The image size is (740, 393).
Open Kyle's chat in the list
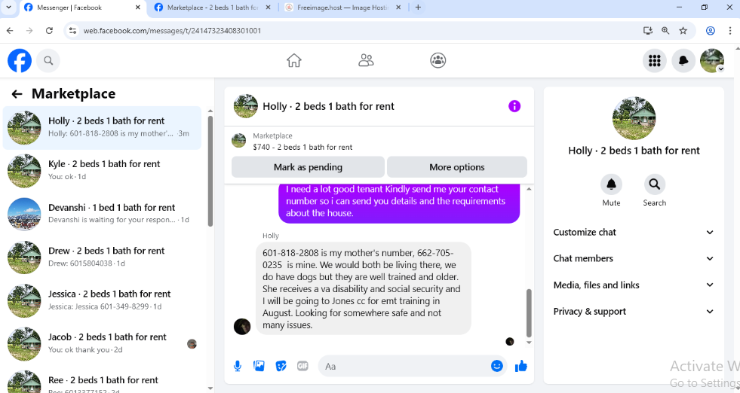[102, 171]
